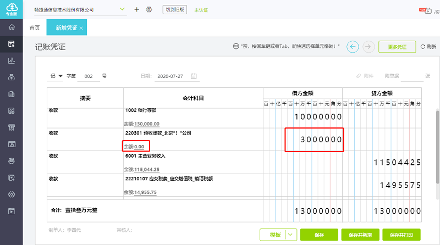The height and width of the screenshot is (245, 440).
Task: Click debit amount 3000000 cell
Action: (x=303, y=140)
